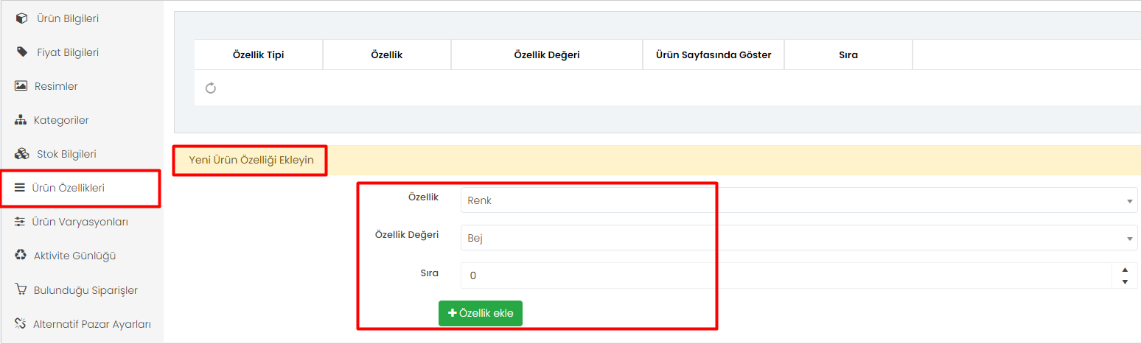
Task: Click the Alternatif Pazar Ayarları link icon
Action: (21, 323)
